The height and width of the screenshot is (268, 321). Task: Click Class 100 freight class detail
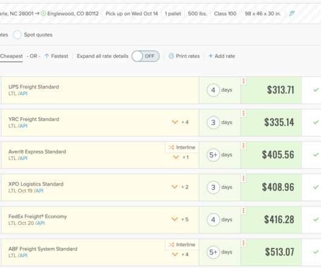tap(225, 13)
